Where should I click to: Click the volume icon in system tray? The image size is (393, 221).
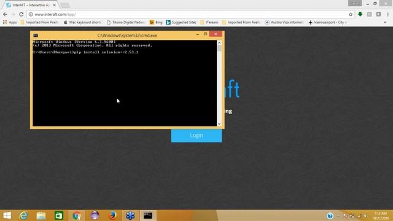365,215
